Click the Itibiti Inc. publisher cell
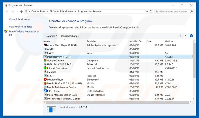The height and width of the screenshot is (118, 199). 91,76
